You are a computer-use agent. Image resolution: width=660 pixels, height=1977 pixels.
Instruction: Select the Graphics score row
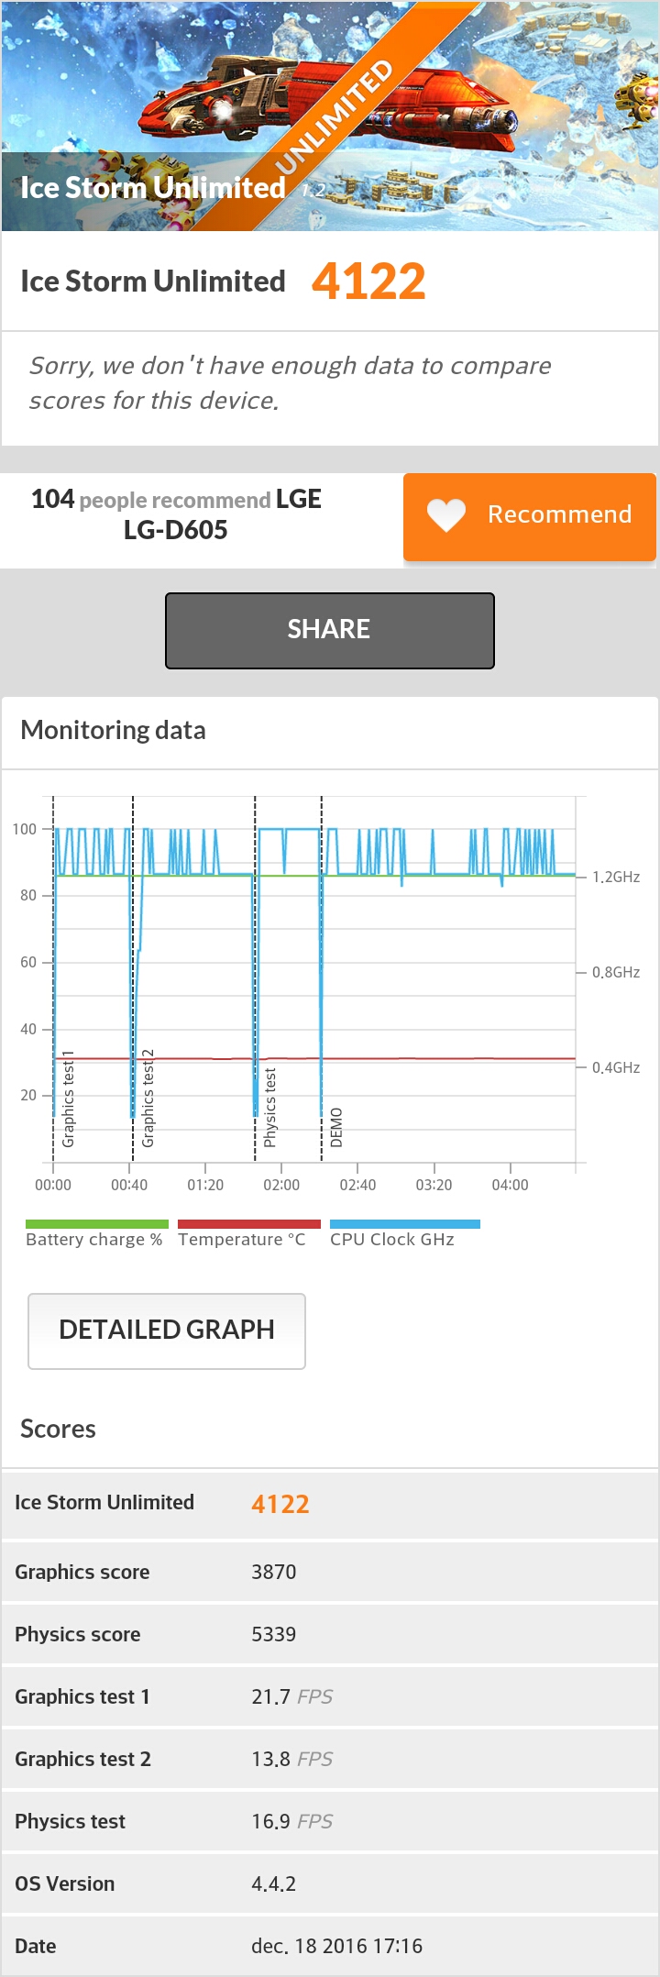click(330, 1572)
